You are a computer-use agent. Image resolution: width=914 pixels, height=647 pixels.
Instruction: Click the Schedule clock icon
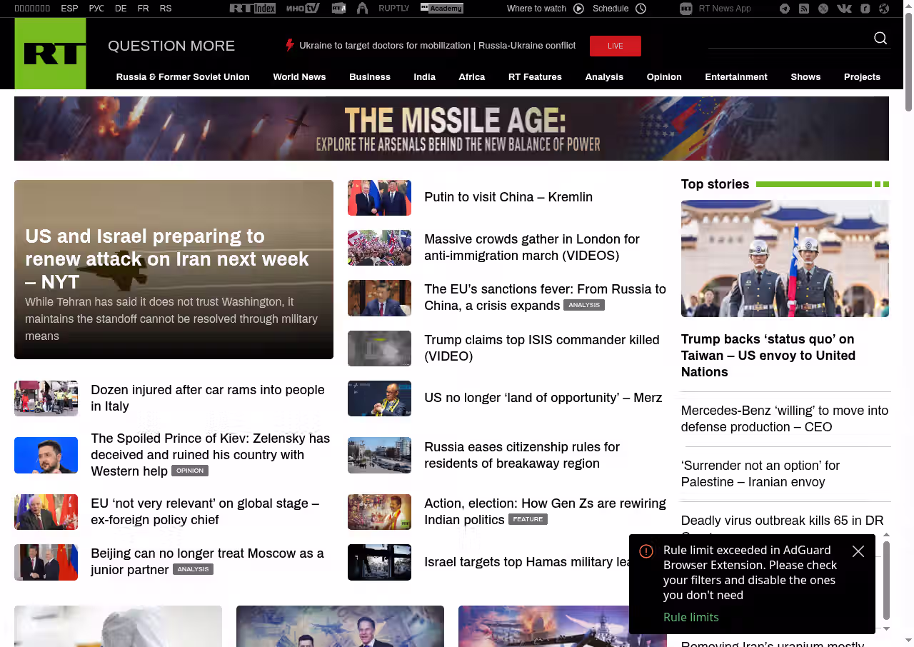click(x=641, y=9)
